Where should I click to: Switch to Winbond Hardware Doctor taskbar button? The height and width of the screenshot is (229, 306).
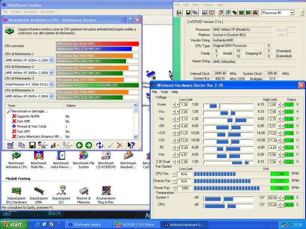185,224
